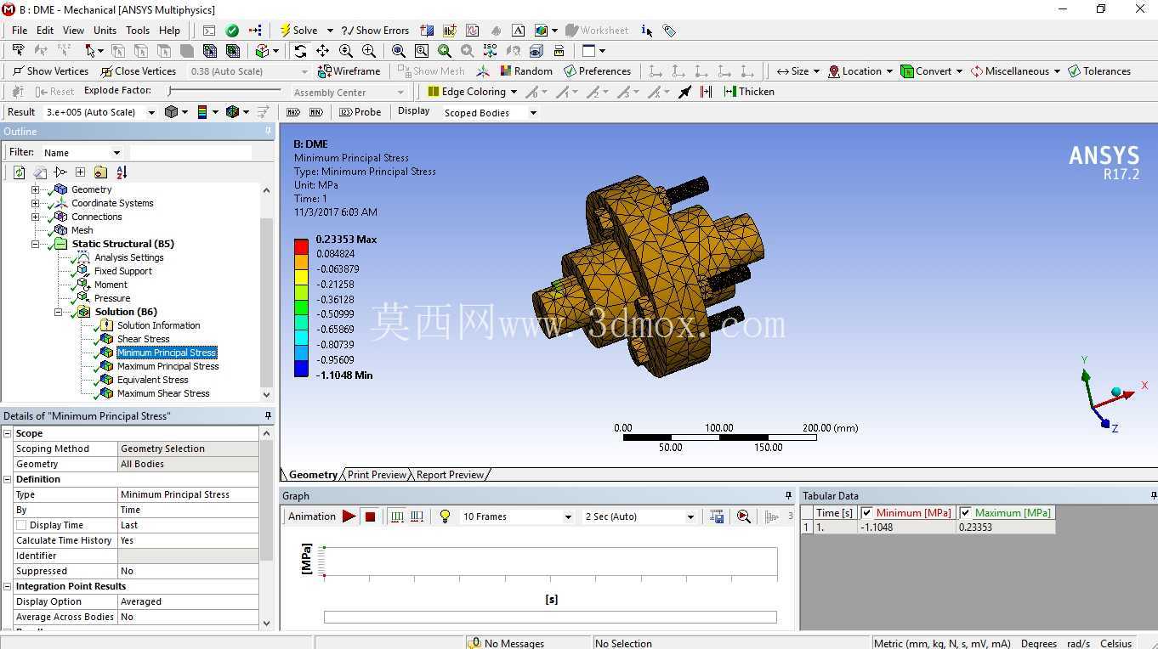1158x649 pixels.
Task: Click the Tolerances button
Action: tap(1099, 71)
